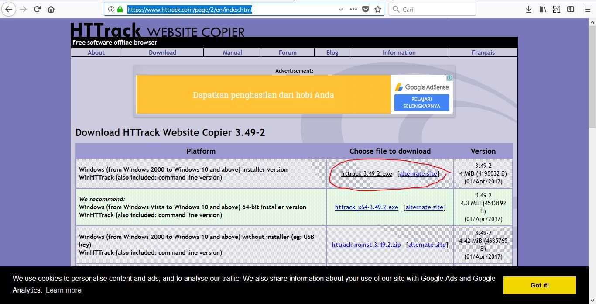Open the Manual menu tab
Screen dimensions: 596x304
click(x=233, y=52)
